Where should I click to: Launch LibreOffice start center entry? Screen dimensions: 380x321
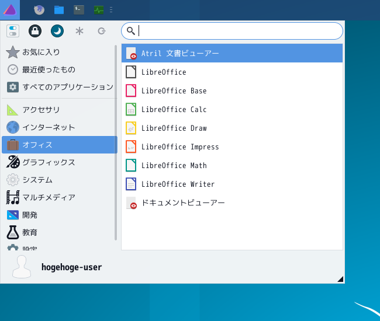pos(232,72)
